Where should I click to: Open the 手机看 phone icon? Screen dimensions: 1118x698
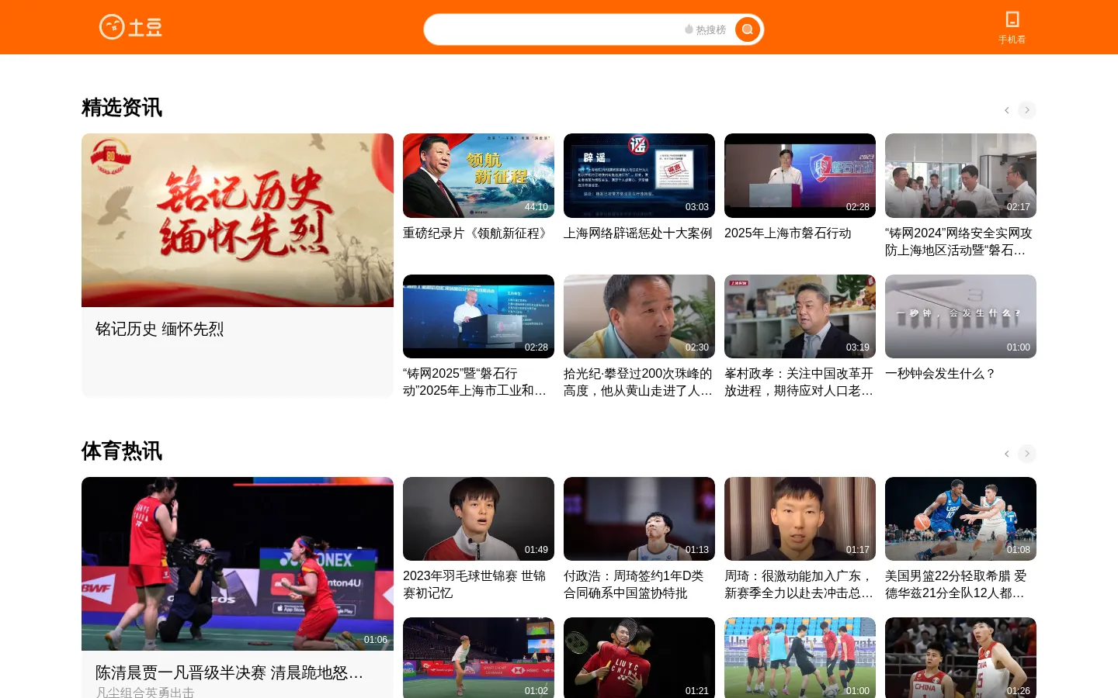[1012, 19]
